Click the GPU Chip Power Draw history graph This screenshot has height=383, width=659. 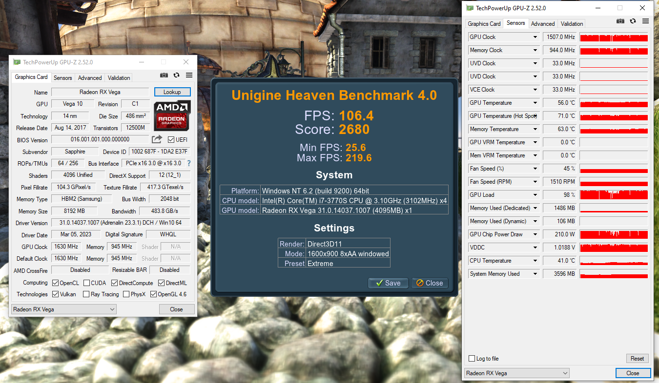tap(614, 234)
